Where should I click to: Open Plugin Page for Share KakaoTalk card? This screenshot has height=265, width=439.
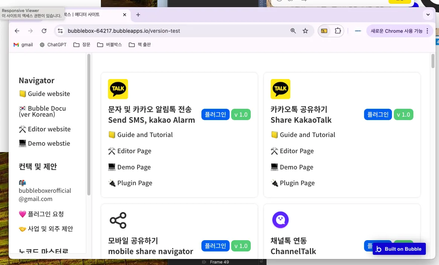click(x=293, y=183)
